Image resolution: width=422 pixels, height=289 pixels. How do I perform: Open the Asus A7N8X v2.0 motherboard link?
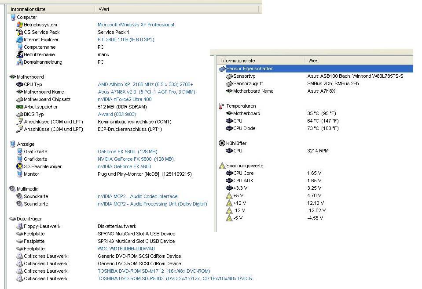click(147, 92)
